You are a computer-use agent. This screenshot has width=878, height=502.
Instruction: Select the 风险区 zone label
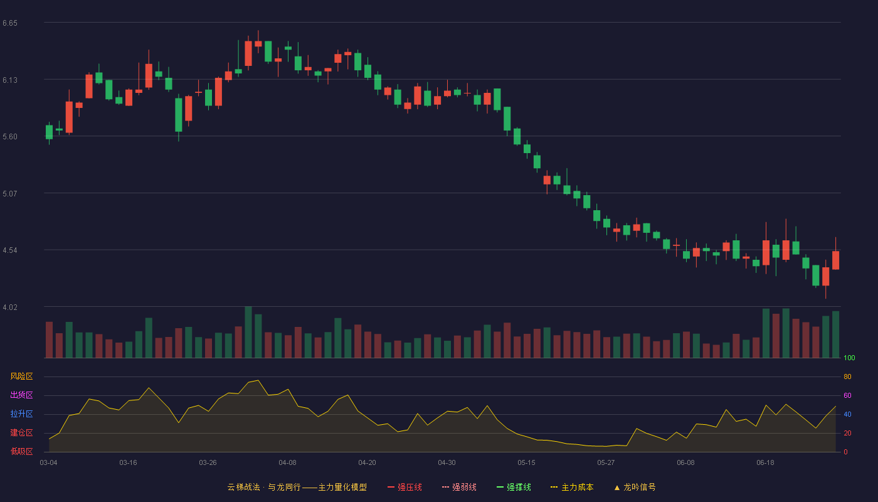point(21,376)
